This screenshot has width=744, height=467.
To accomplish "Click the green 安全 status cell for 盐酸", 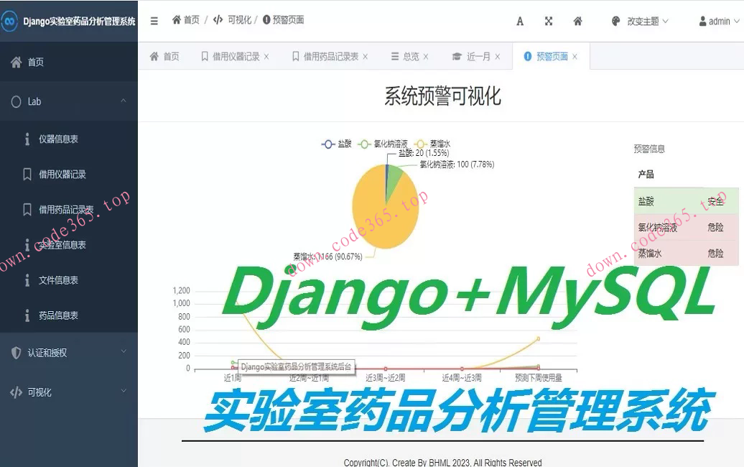I will pyautogui.click(x=715, y=201).
